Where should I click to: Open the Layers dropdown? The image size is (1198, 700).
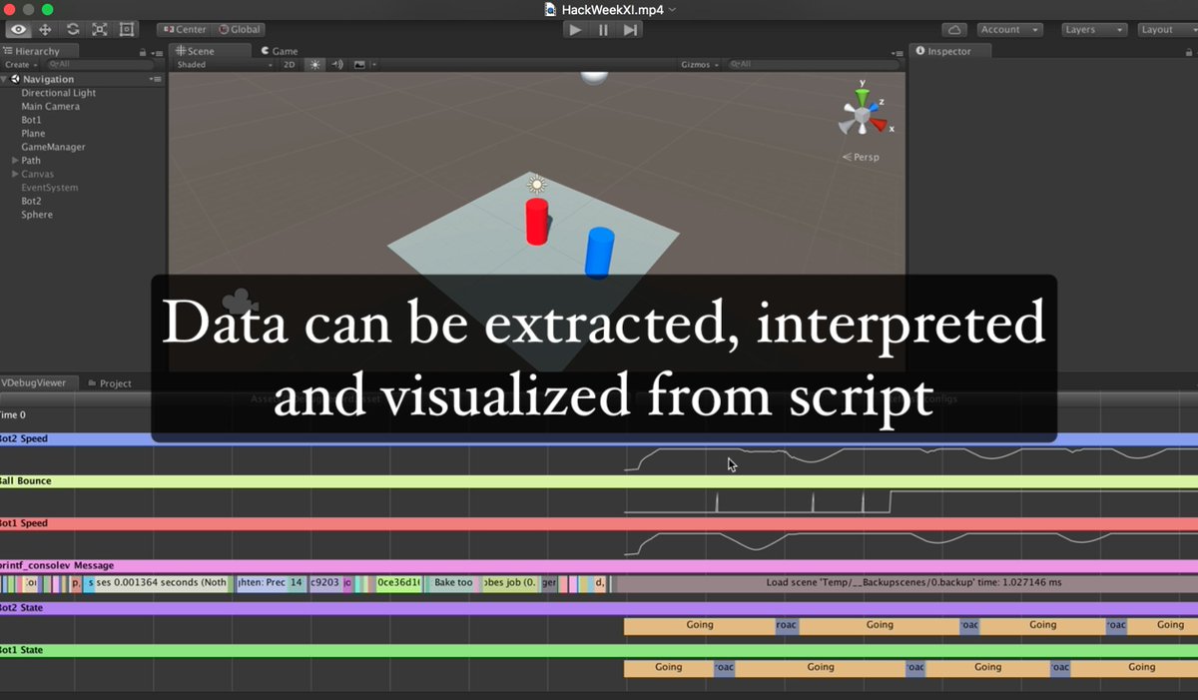1094,30
